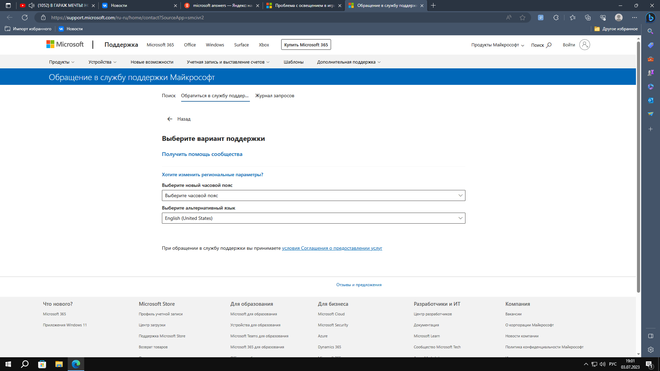Click Отзывы и предложения link
The width and height of the screenshot is (660, 371).
[359, 285]
